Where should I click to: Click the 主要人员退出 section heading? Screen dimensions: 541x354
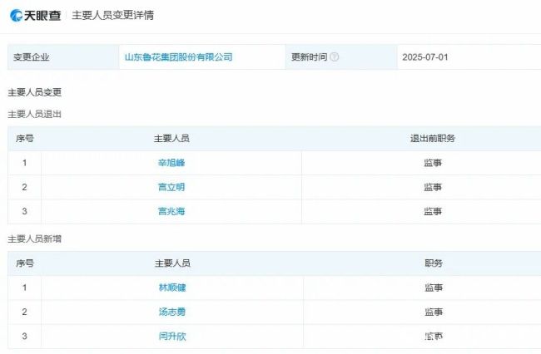(34, 114)
